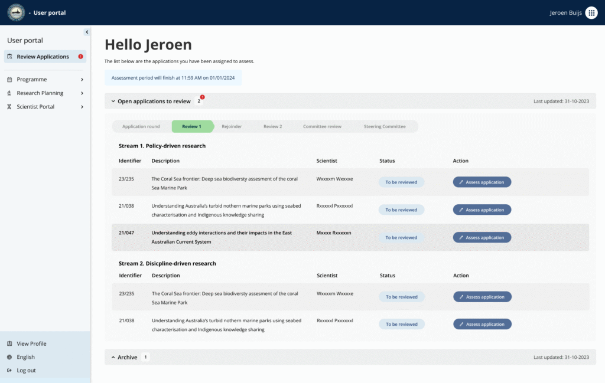Click the globe icon next to English
The width and height of the screenshot is (605, 383).
point(9,357)
